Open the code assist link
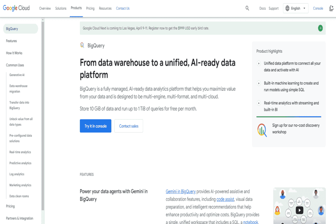Image resolution: width=336 pixels, height=224 pixels. tap(225, 199)
